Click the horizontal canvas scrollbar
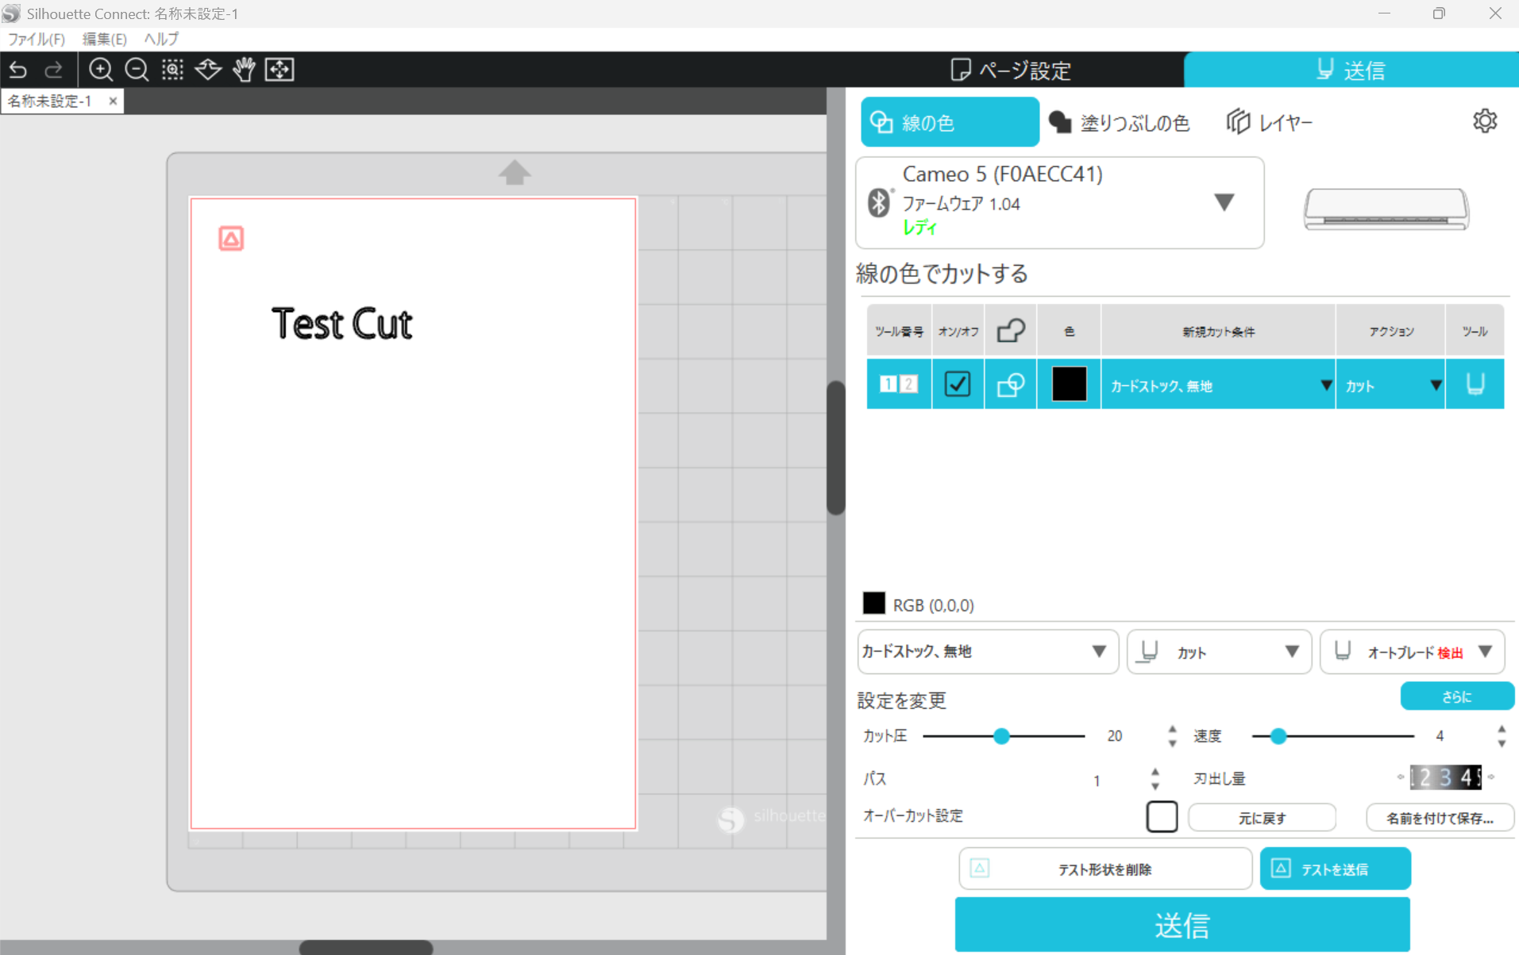Screen dimensions: 1519x955 coord(366,947)
